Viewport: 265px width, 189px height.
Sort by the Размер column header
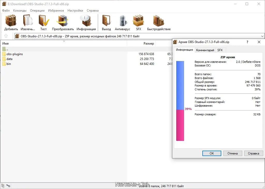(x=141, y=43)
